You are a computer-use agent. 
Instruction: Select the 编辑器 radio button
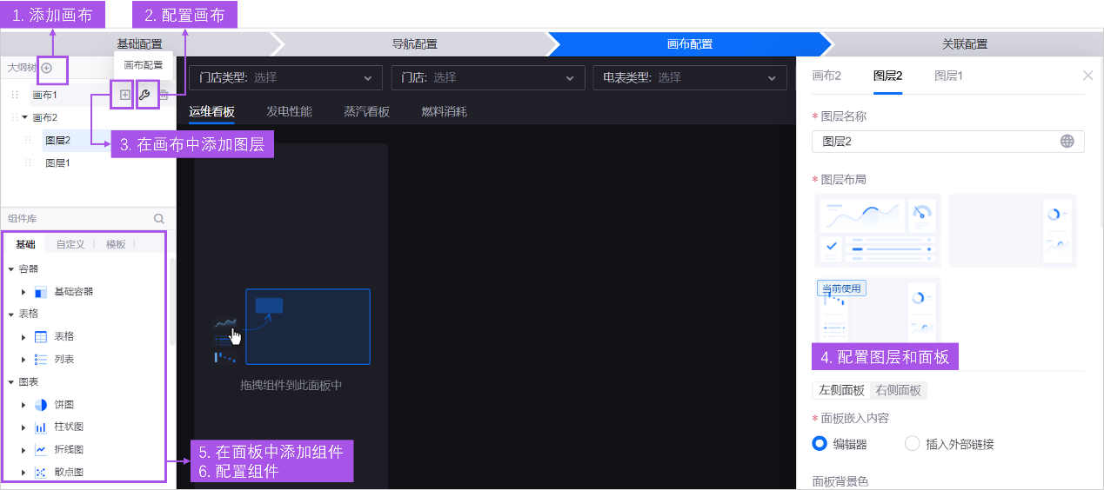click(x=819, y=444)
